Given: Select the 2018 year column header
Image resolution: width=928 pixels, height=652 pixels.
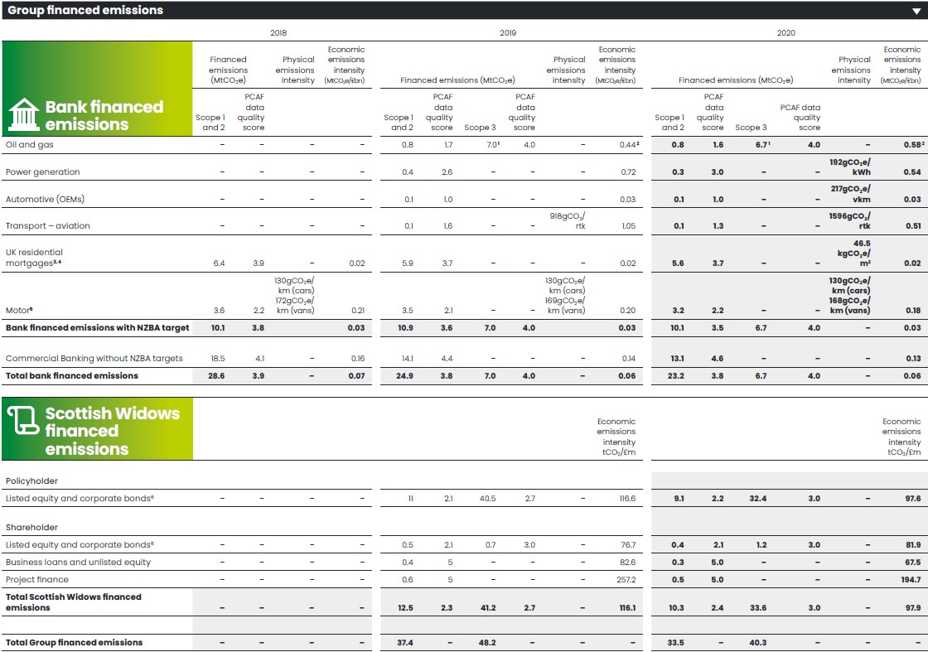Looking at the screenshot, I should tap(278, 33).
